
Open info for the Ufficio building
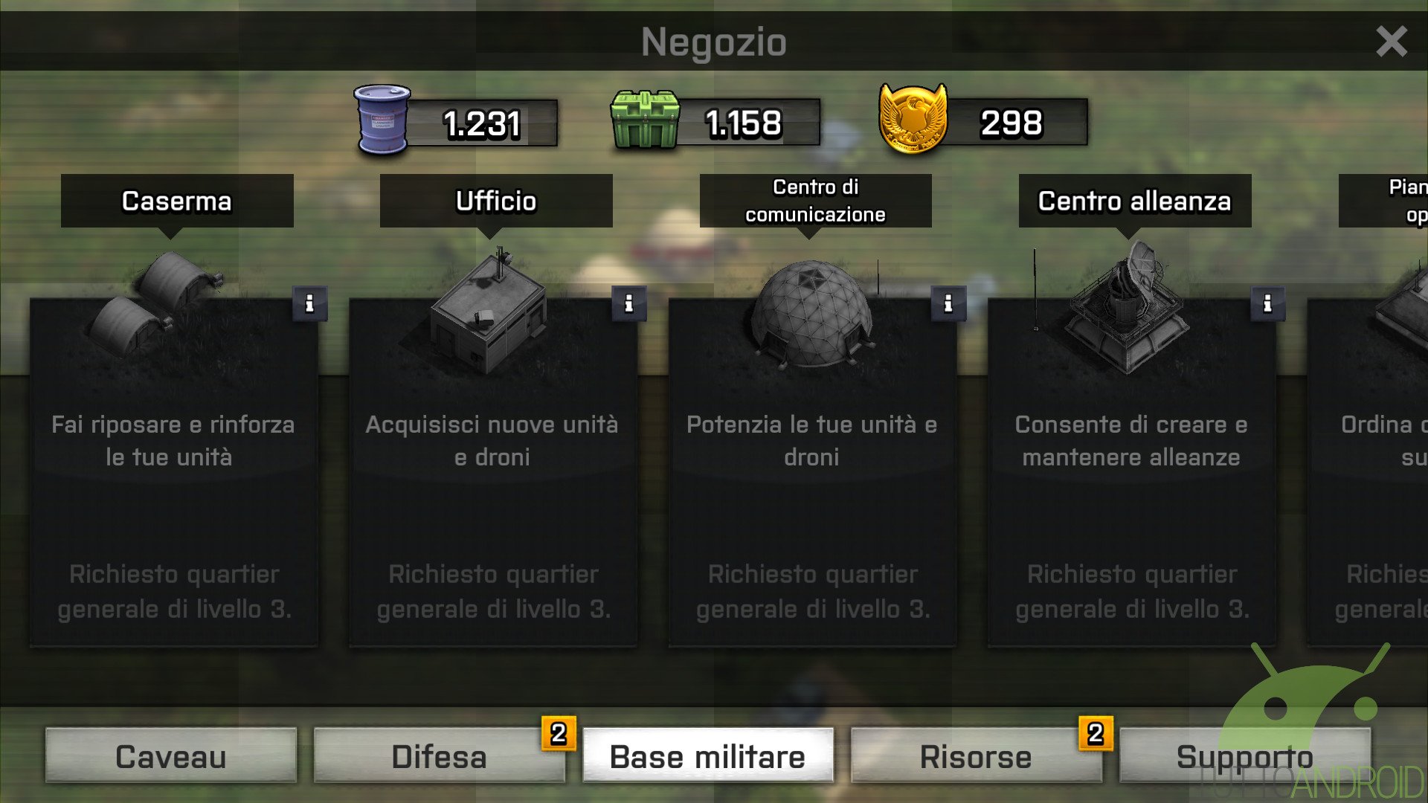coord(628,303)
